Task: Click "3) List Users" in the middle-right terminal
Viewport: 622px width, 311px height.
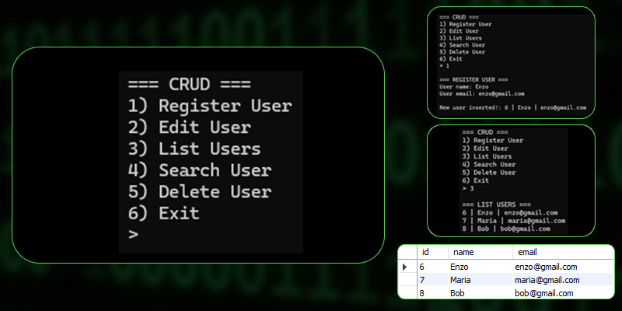Action: 487,156
